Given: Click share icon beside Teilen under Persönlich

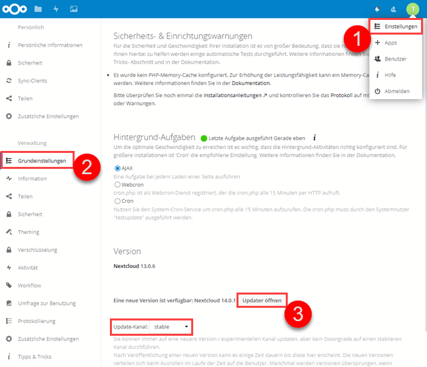Looking at the screenshot, I should [x=9, y=98].
